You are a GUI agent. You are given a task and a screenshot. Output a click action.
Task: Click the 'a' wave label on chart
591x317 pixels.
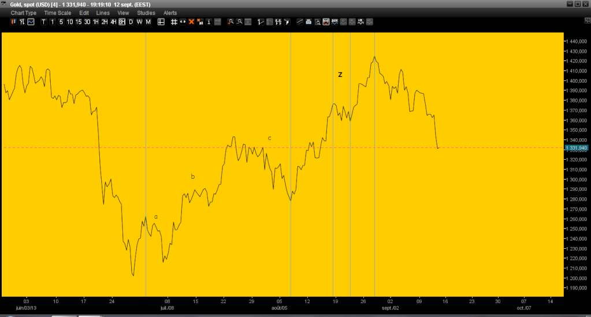pos(156,217)
